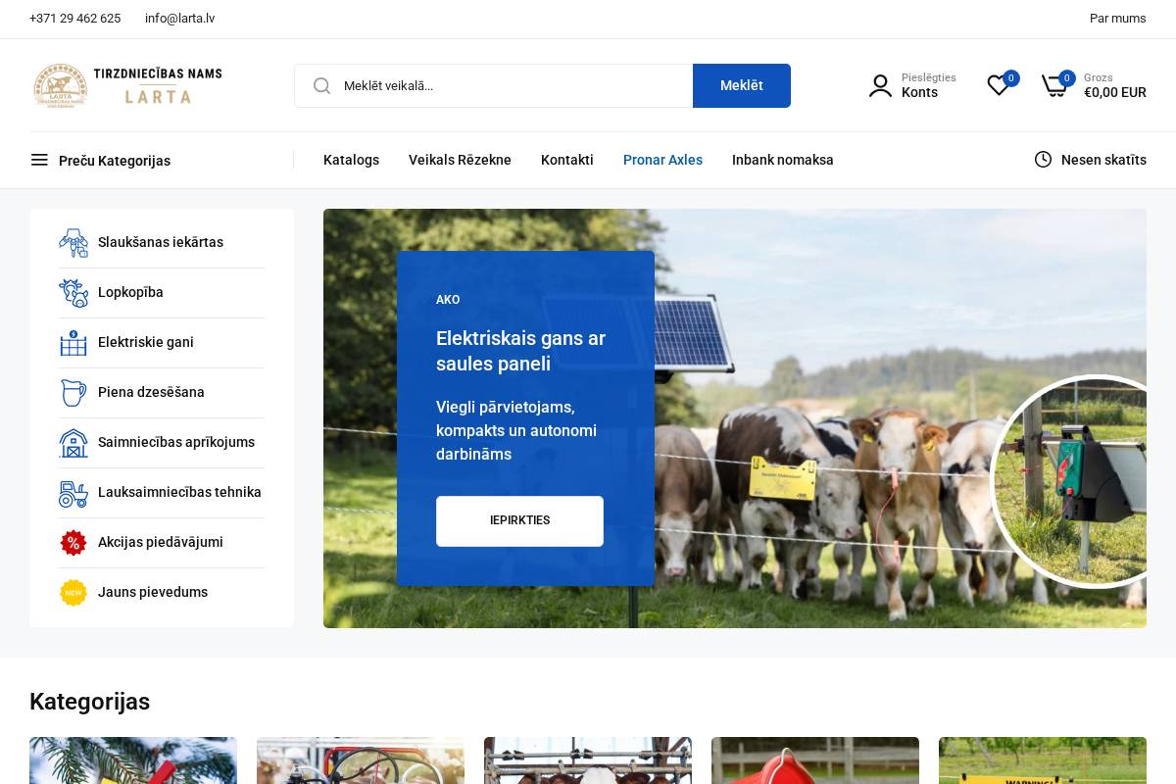1176x784 pixels.
Task: Go to the Pronar Axles page
Action: [662, 160]
